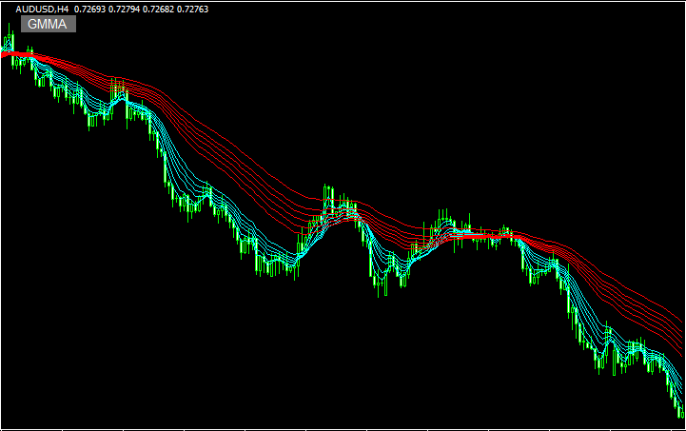Select the first green candle at top-left
Screen dimensions: 686x431
(x=10, y=42)
